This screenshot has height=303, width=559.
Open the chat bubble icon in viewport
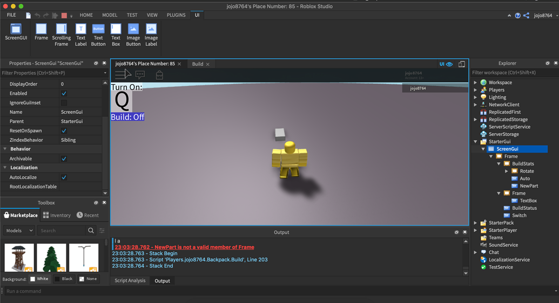pyautogui.click(x=140, y=75)
